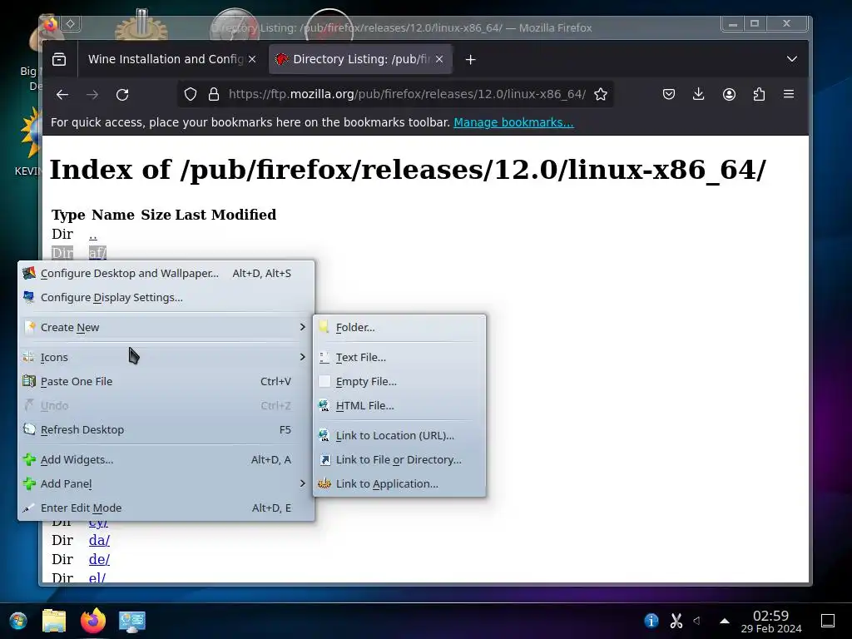Screen dimensions: 852x639
Task: Expand the Icons submenu
Action: coord(166,357)
